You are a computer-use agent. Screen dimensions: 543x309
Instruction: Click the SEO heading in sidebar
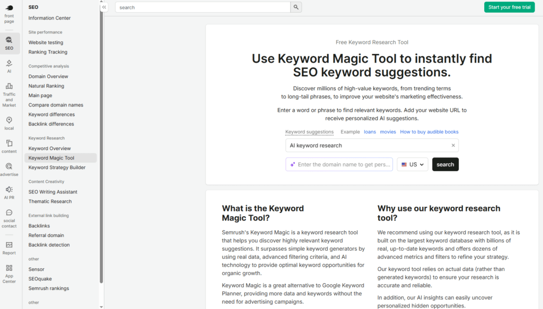click(x=33, y=7)
